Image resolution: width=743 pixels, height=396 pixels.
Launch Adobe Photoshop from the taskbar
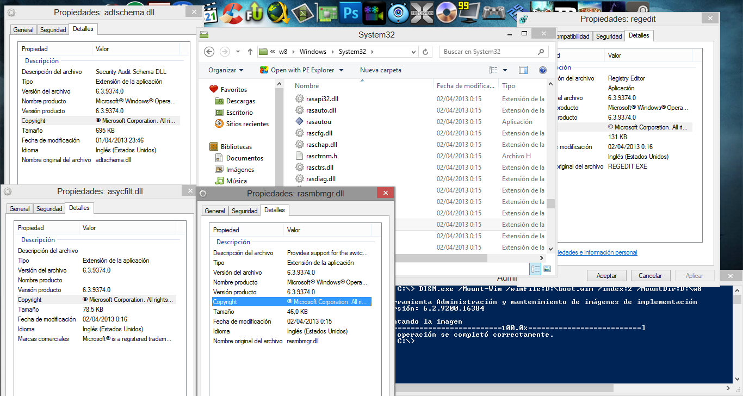click(x=350, y=12)
